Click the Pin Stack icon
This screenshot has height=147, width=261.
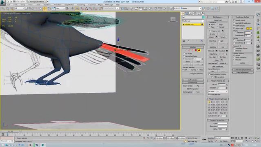point(184,41)
